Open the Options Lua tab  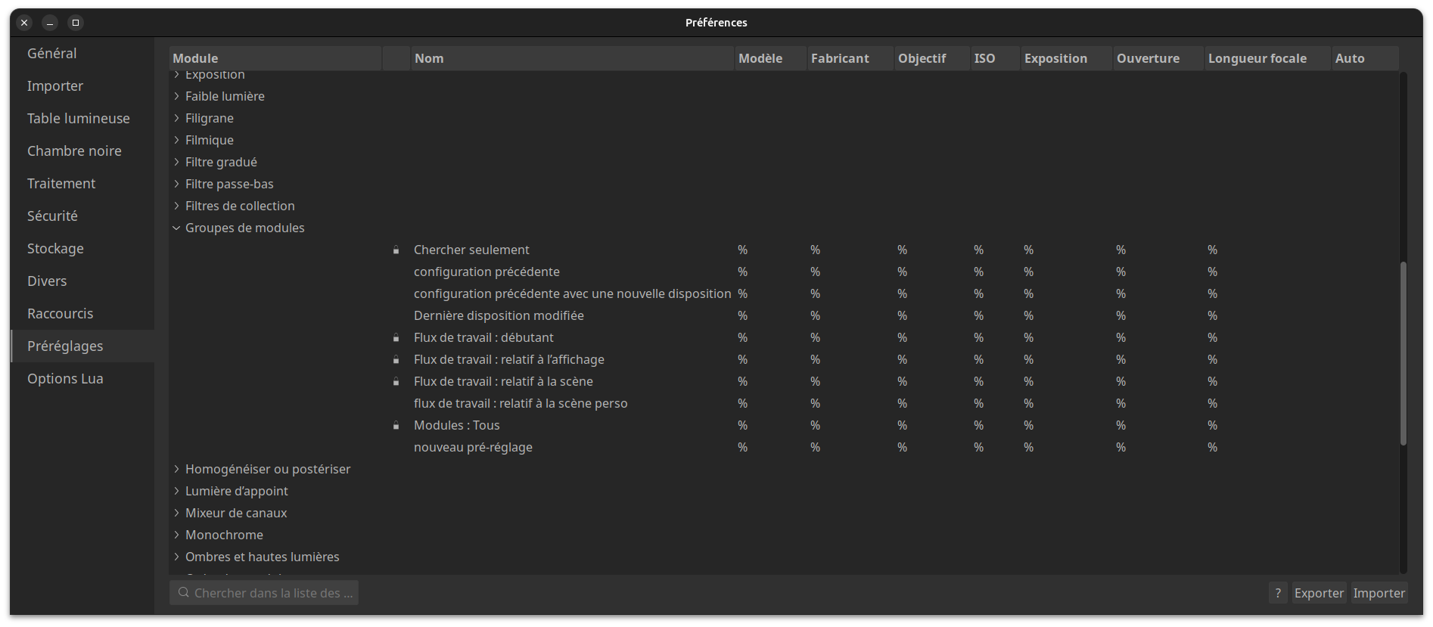point(65,378)
